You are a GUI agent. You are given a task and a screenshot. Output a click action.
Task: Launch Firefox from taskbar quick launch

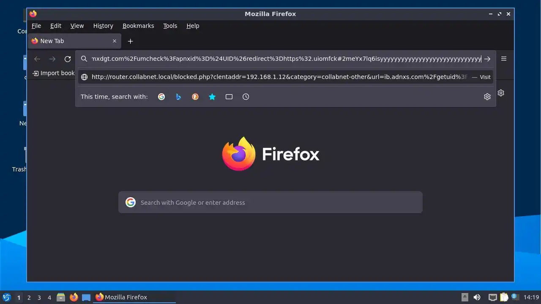pyautogui.click(x=74, y=297)
